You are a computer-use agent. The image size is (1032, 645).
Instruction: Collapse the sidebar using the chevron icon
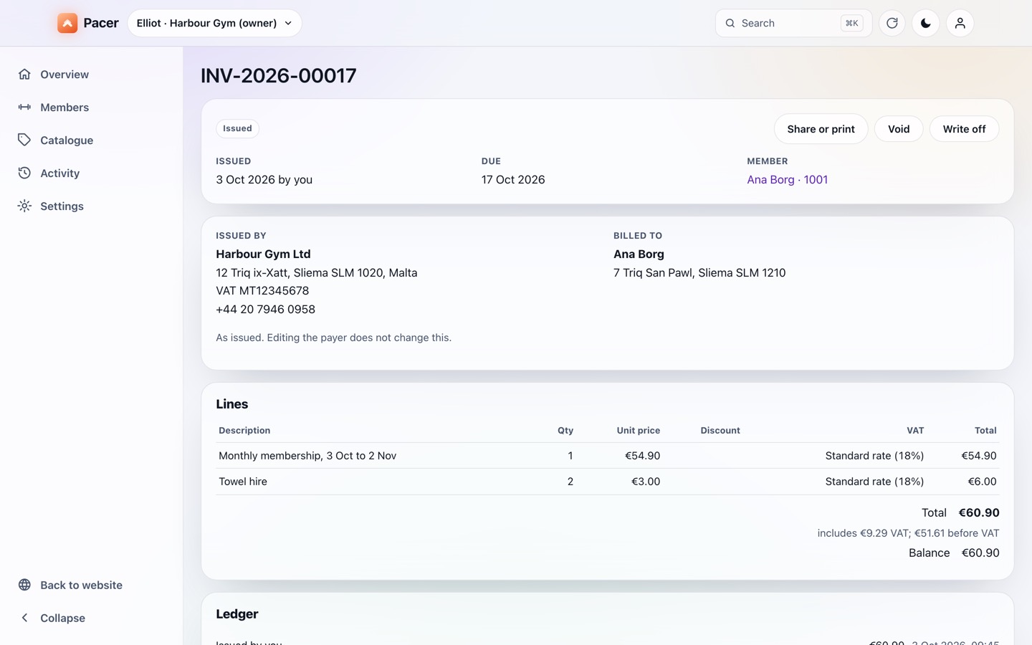pyautogui.click(x=24, y=618)
